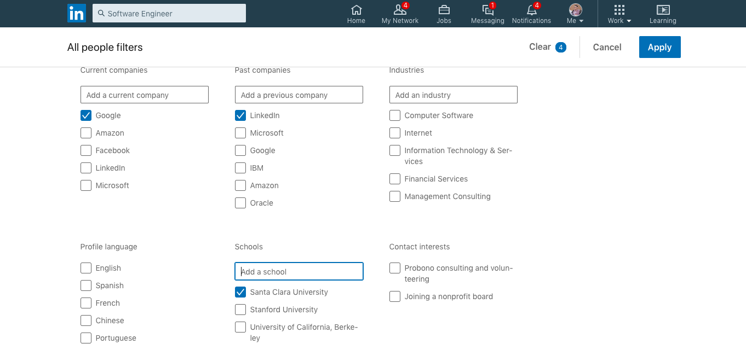
Task: Check Stanford University school
Action: click(x=240, y=310)
